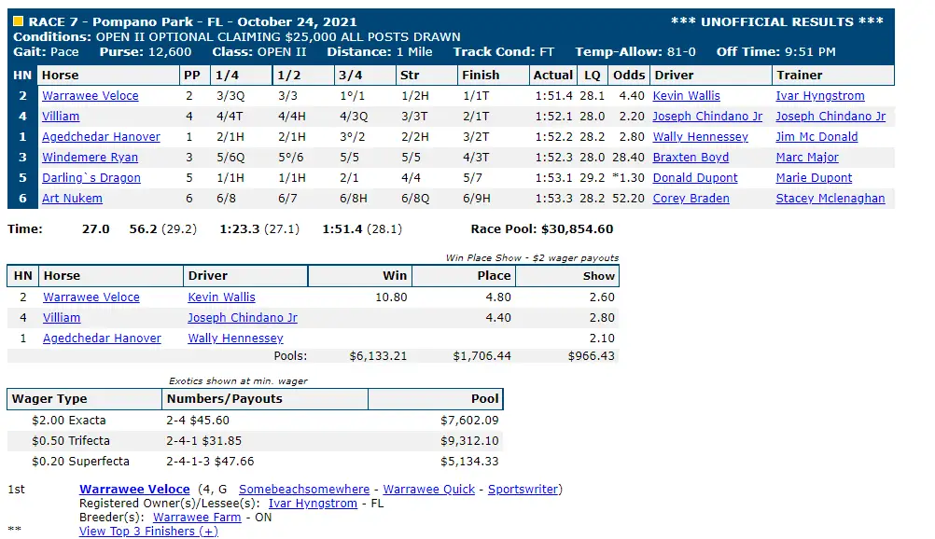Open trainer Joseph Chindano Jr link

830,117
